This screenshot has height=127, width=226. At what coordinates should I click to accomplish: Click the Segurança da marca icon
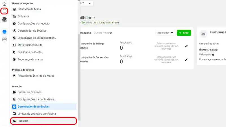(x=14, y=59)
